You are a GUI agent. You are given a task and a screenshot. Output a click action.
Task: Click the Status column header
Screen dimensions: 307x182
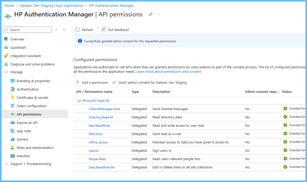(287, 92)
